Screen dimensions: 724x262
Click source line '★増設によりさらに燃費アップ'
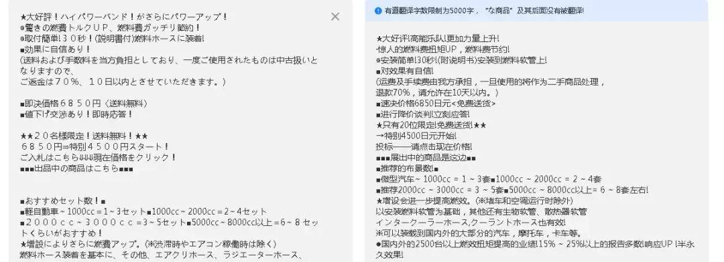coord(148,244)
